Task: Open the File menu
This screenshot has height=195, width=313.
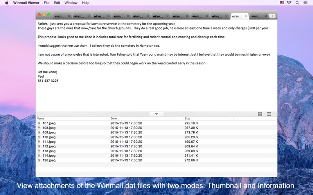Action: point(47,3)
